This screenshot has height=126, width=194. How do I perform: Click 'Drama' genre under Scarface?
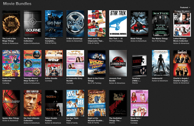pyautogui.click(x=135, y=83)
